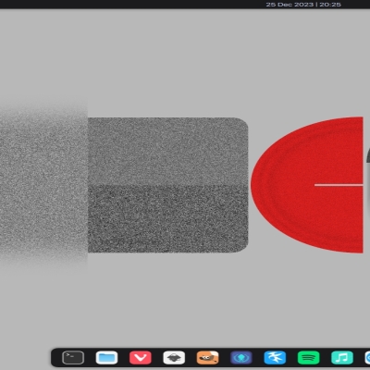
Task: Open the red Vivaldi browser icon
Action: pyautogui.click(x=141, y=358)
